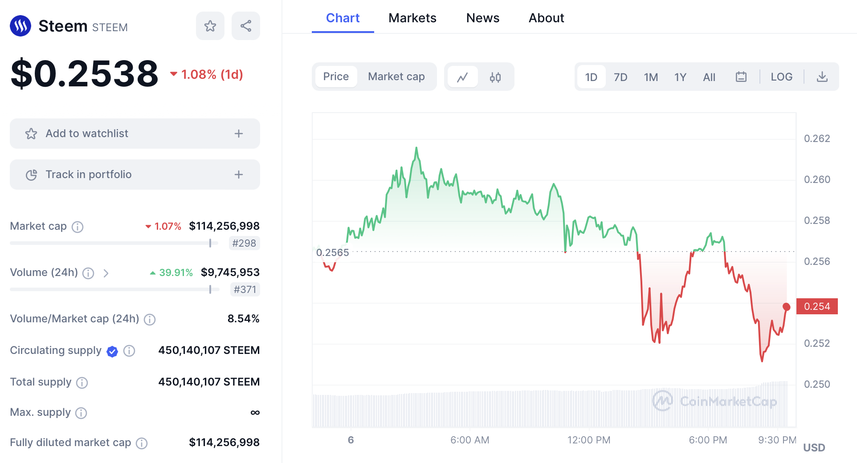Click the share icon button
Screen dimensions: 857x463
pyautogui.click(x=246, y=26)
